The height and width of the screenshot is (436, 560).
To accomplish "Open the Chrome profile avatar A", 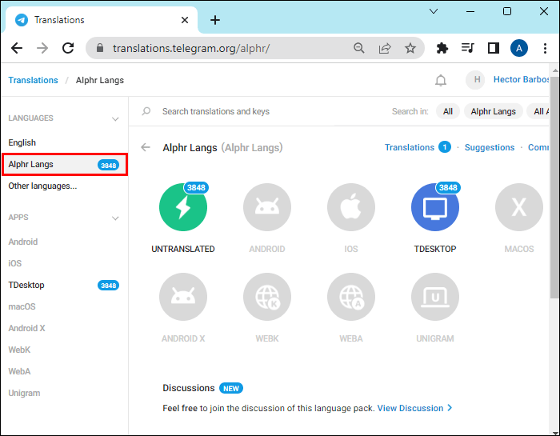I will 519,48.
